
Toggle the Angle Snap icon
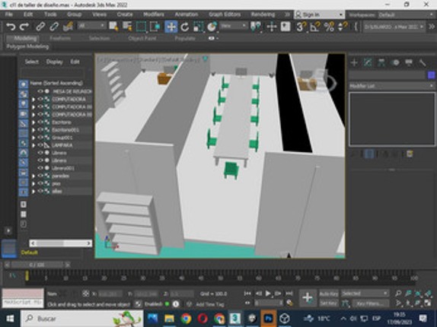315,27
